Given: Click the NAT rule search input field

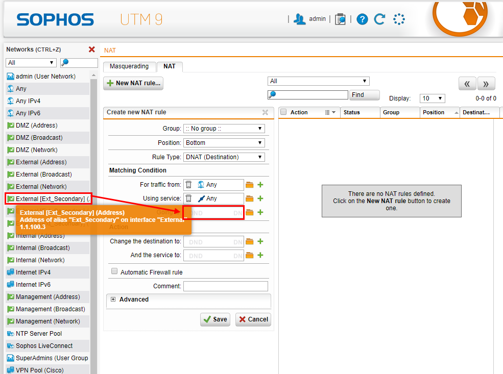Looking at the screenshot, I should point(308,95).
